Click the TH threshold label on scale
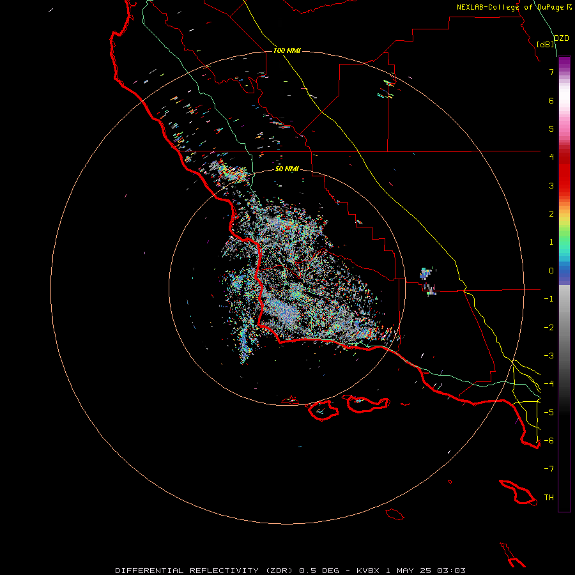 pos(549,498)
